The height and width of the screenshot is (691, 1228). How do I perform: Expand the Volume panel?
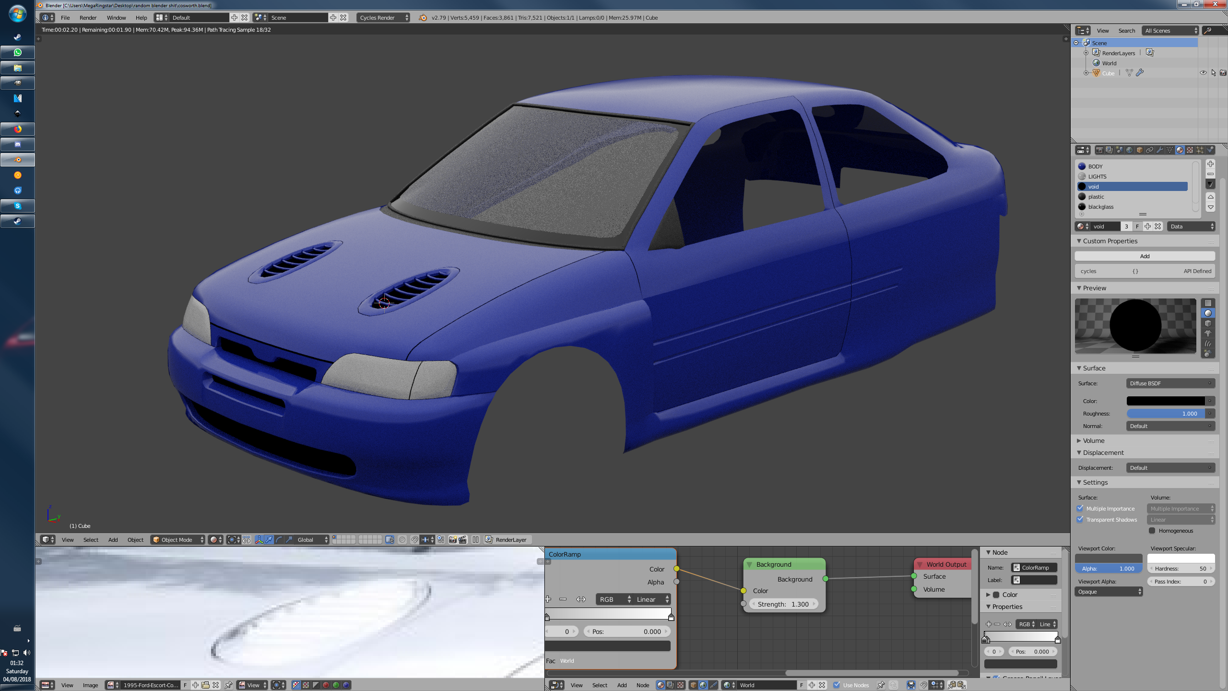pos(1093,441)
